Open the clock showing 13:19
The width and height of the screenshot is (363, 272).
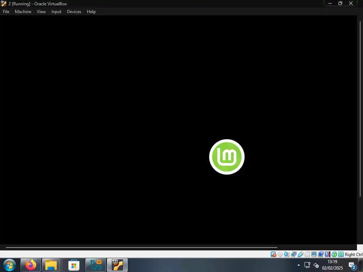click(332, 265)
